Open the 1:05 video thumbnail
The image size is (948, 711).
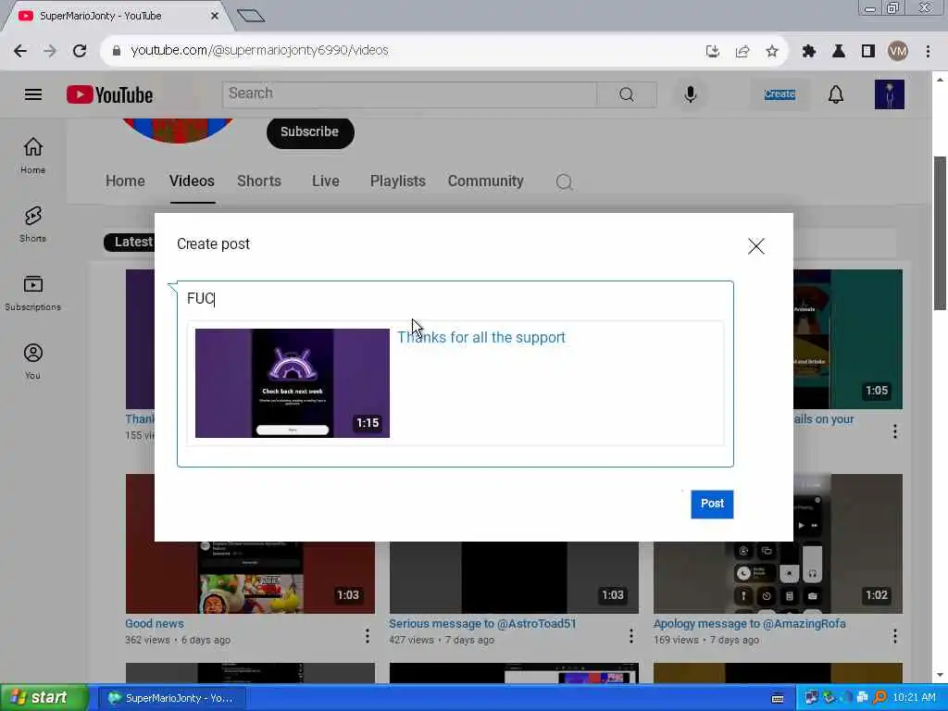(848, 339)
